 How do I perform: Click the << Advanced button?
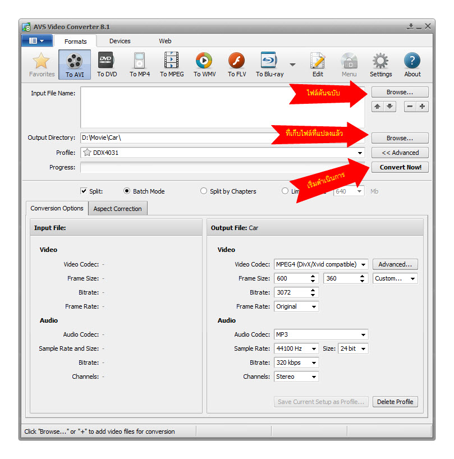coord(400,153)
